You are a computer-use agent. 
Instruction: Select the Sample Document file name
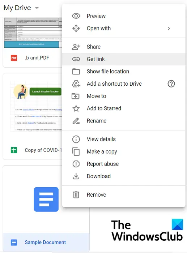(x=45, y=243)
